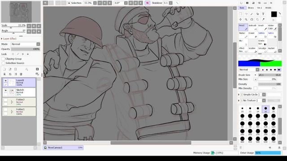
Task: Select the eyedropper color picker tool
Action: coord(263,19)
